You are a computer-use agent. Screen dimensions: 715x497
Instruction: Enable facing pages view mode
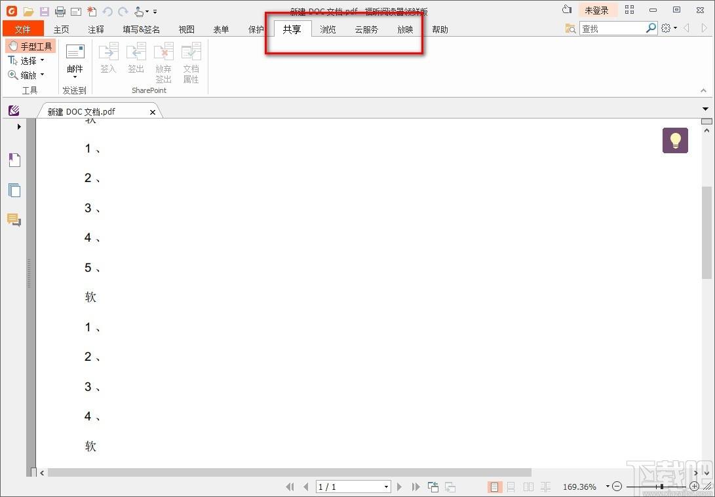tap(528, 487)
